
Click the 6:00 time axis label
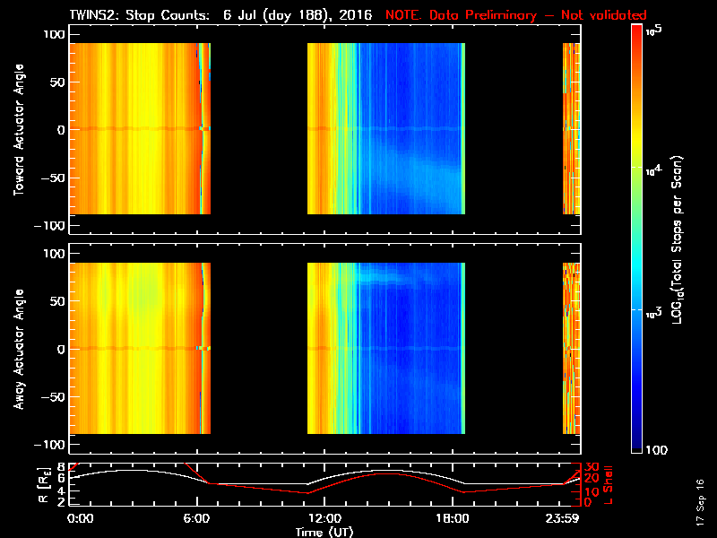(x=196, y=519)
